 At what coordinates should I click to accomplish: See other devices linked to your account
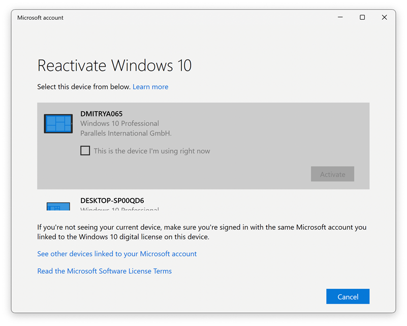pos(117,253)
